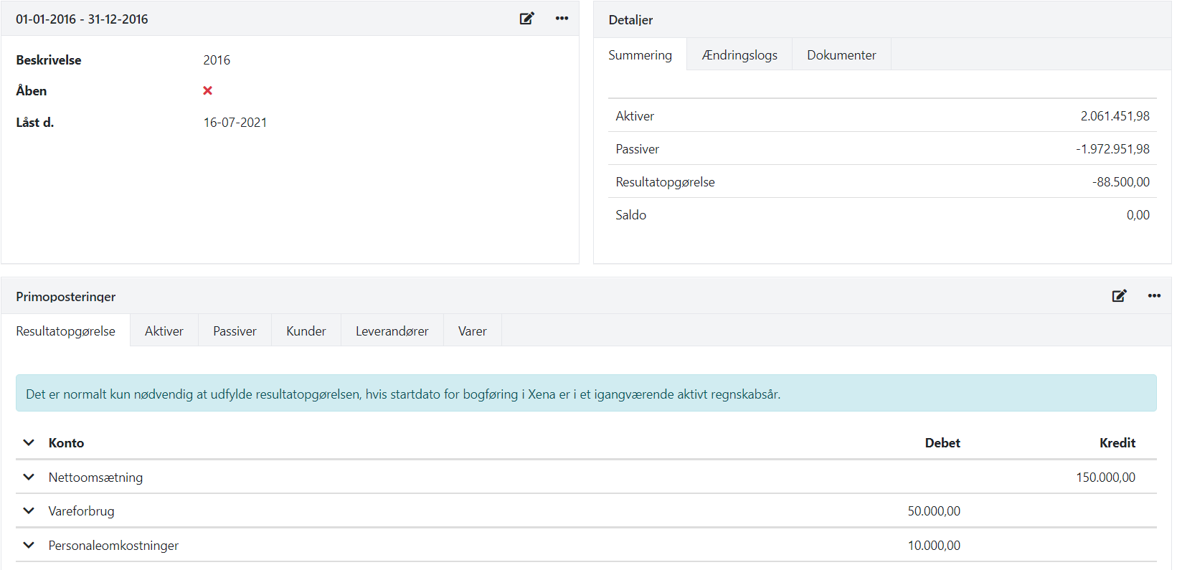Show the Kunder tab
This screenshot has height=570, width=1177.
[x=306, y=331]
